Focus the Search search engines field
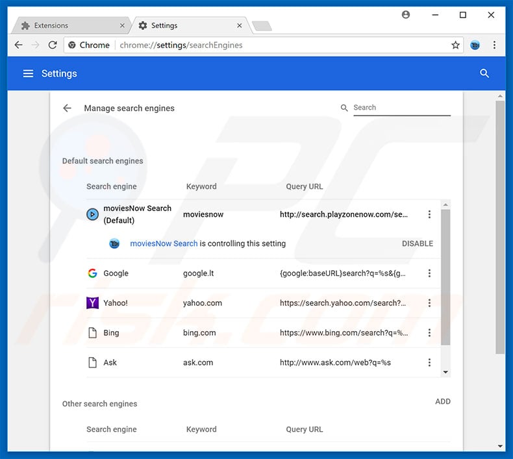Screen dimensions: 513x459 pyautogui.click(x=402, y=108)
